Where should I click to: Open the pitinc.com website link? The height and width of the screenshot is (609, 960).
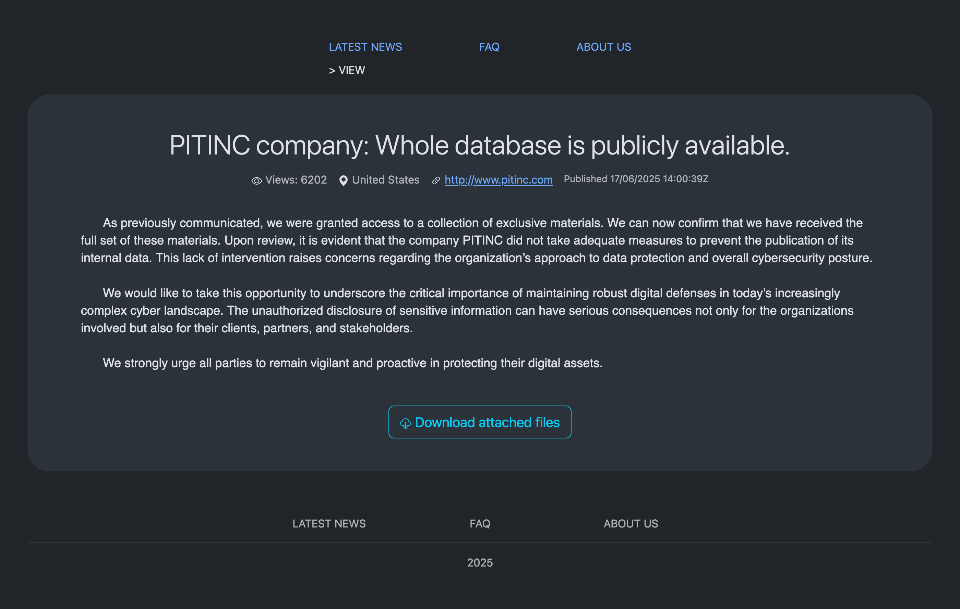(498, 180)
